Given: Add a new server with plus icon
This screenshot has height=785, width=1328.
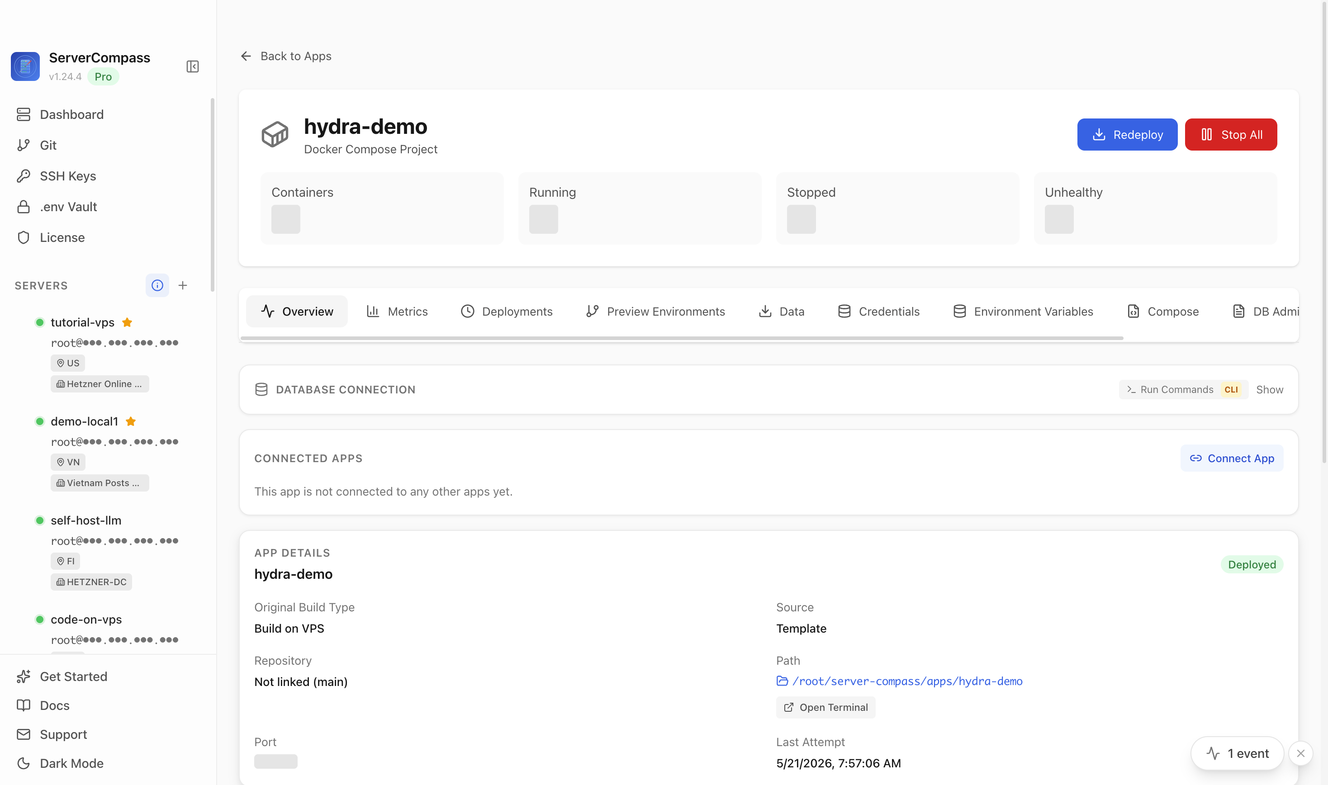Looking at the screenshot, I should click(x=183, y=285).
